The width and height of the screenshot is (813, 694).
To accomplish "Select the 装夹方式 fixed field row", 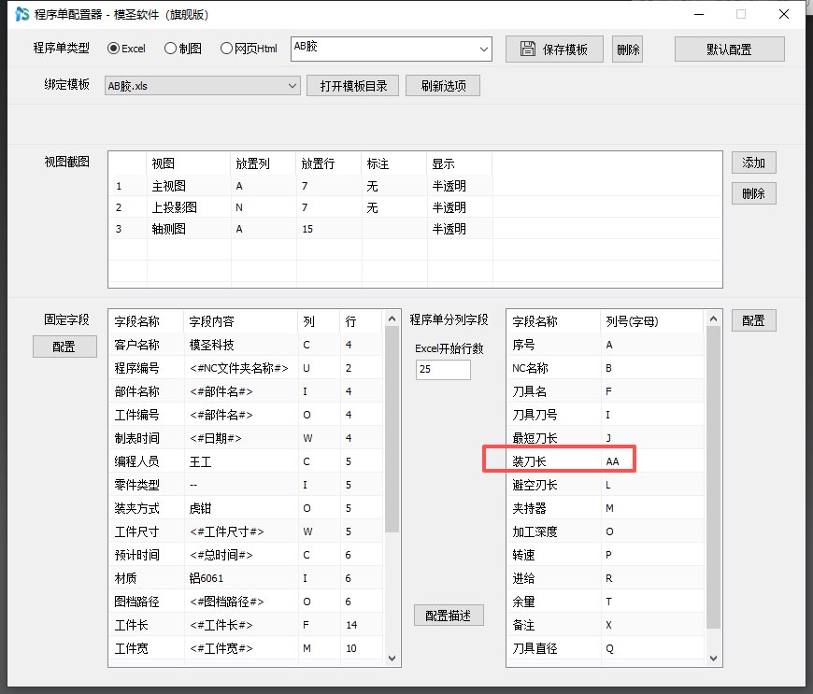I will (247, 508).
